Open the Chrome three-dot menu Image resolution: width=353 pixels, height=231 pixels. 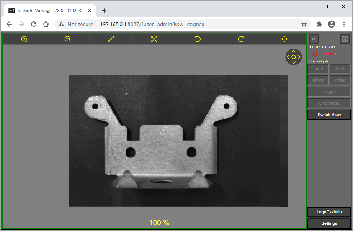point(344,24)
